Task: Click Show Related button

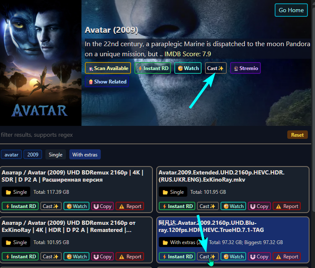Action: click(107, 81)
